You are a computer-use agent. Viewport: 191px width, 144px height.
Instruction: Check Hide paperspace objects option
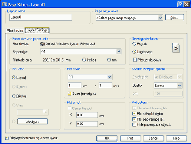[134, 124]
